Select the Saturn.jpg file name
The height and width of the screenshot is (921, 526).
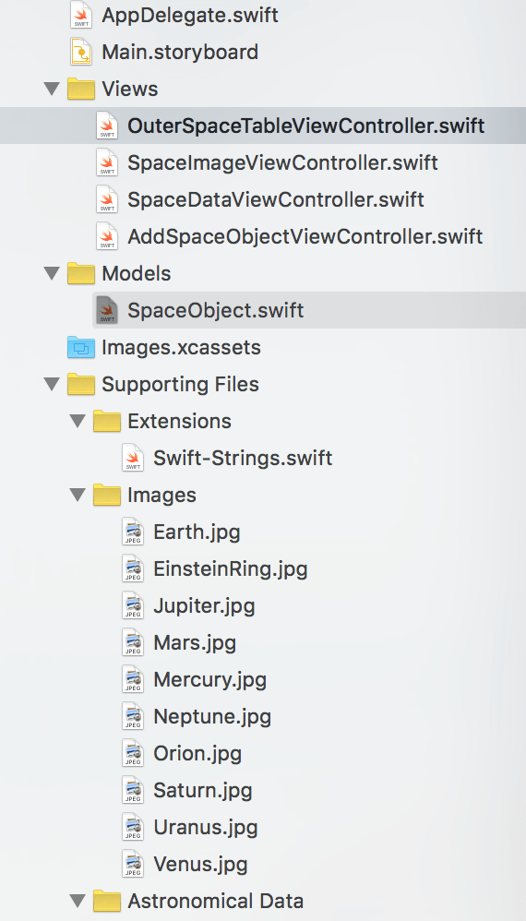[x=202, y=791]
